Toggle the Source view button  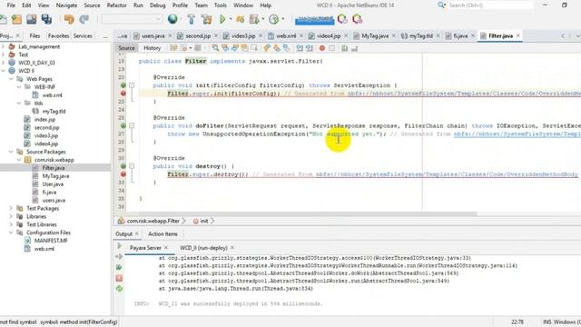[126, 48]
